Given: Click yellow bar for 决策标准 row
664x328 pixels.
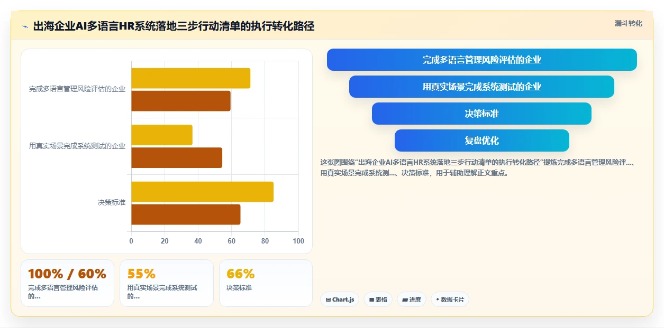Looking at the screenshot, I should click(x=202, y=192).
